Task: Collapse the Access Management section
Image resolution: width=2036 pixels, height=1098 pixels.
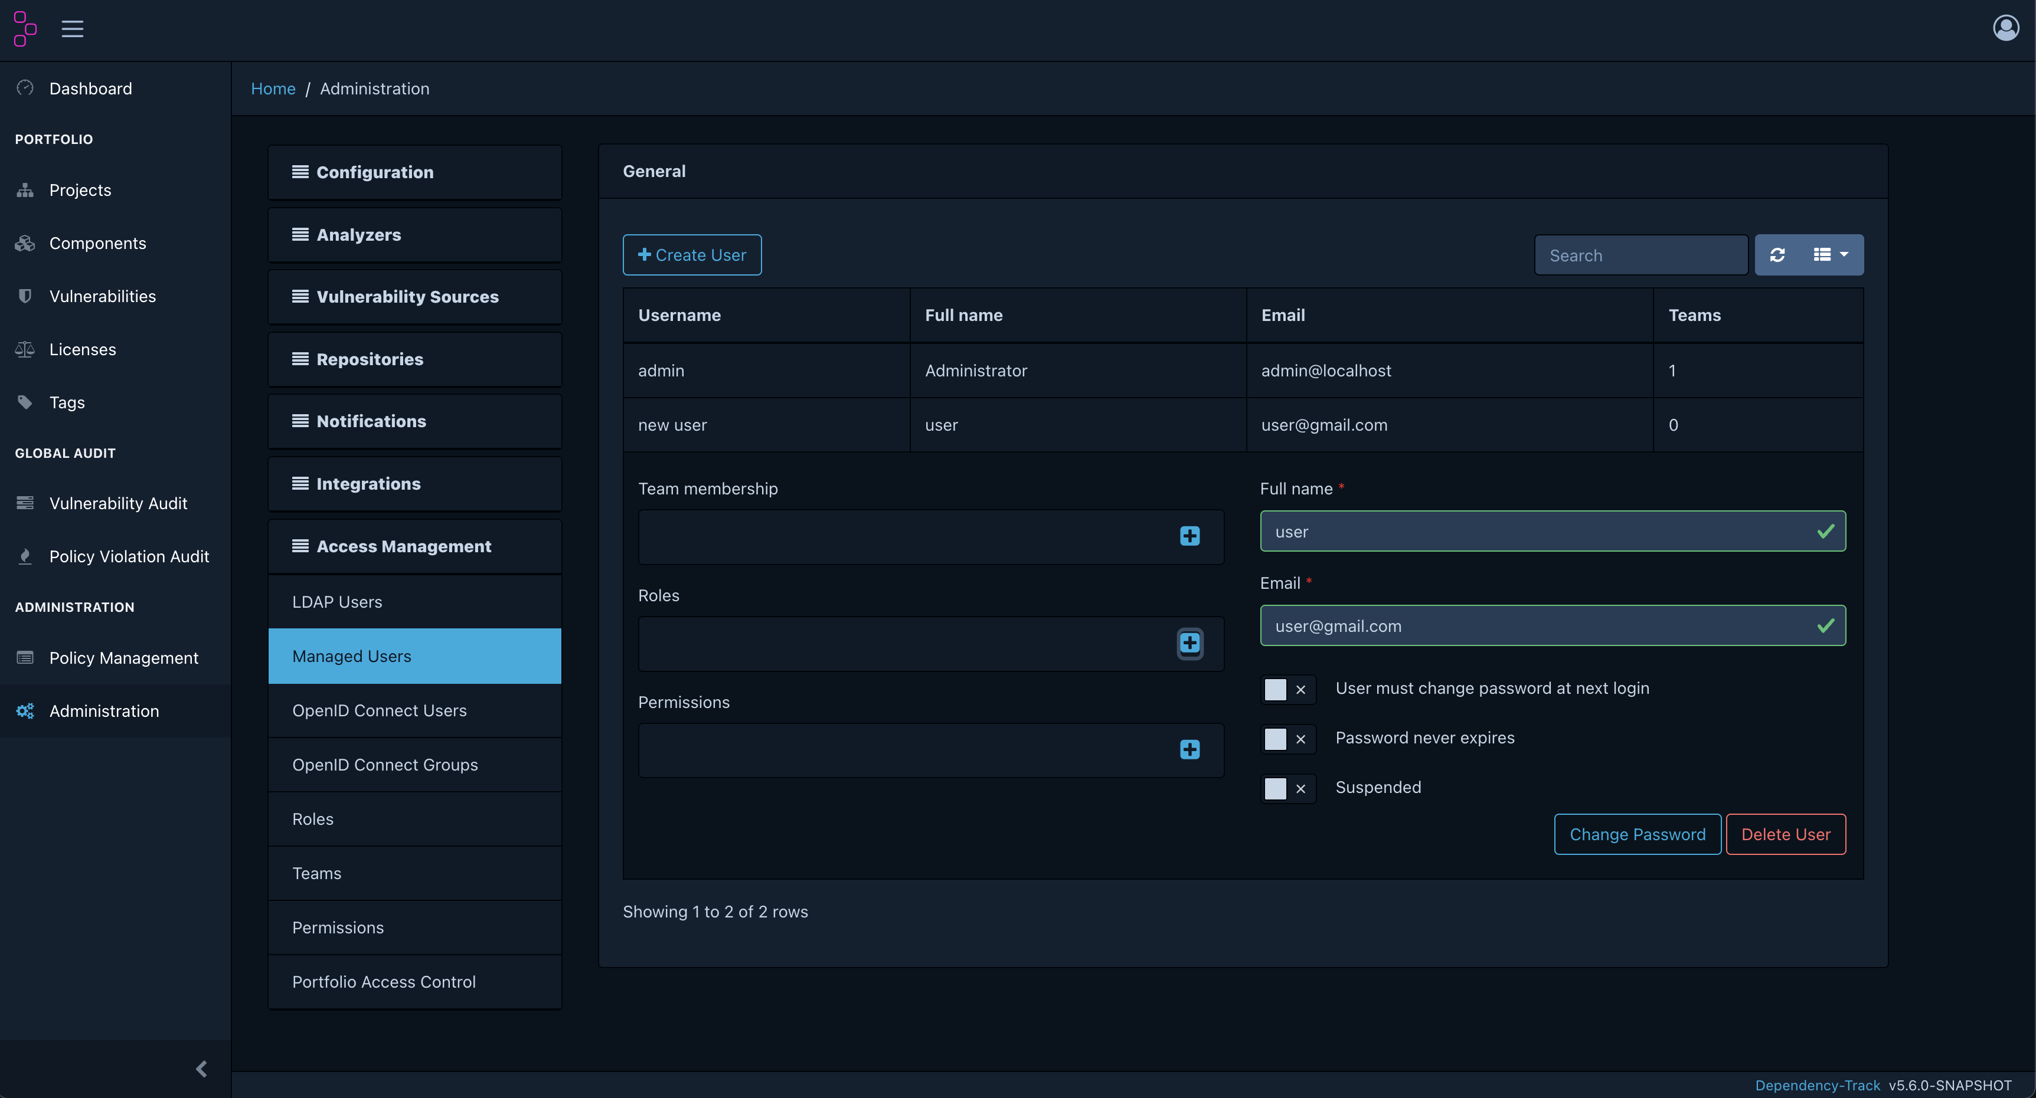Action: [414, 546]
